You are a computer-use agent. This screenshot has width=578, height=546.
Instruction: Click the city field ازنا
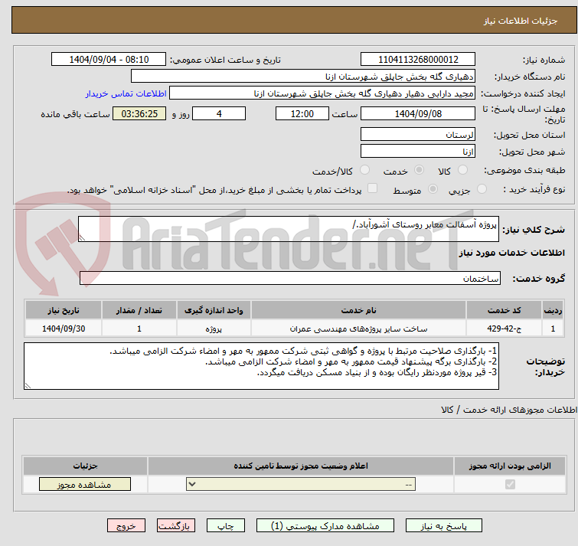[x=418, y=151]
